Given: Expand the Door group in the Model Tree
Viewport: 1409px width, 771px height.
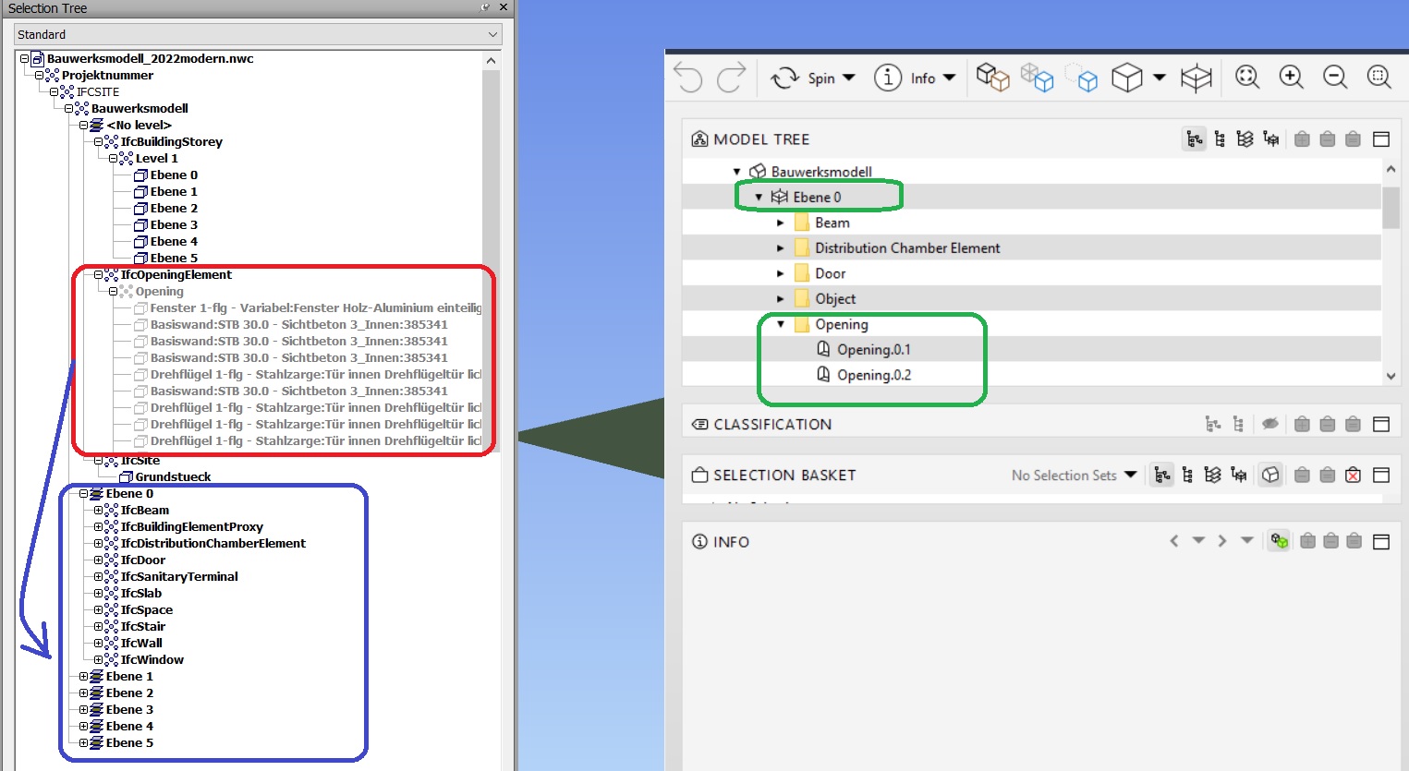Looking at the screenshot, I should (x=780, y=273).
